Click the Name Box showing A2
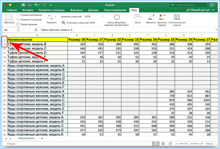Screen dimensions: 220x149 (x=10, y=30)
